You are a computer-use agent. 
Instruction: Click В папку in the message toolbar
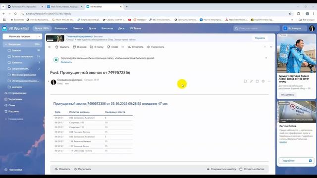(x=97, y=47)
